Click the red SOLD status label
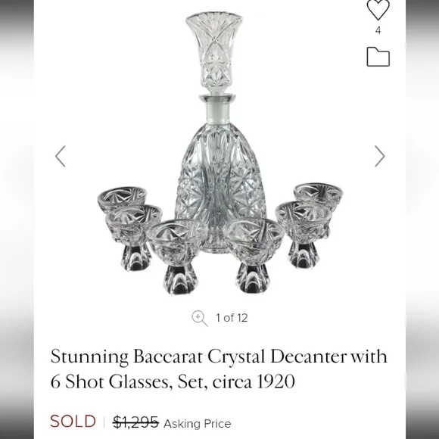This screenshot has width=439, height=439. [73, 422]
